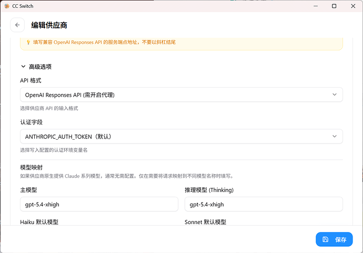Image resolution: width=363 pixels, height=253 pixels.
Task: Close the CC Switch window
Action: tap(353, 6)
